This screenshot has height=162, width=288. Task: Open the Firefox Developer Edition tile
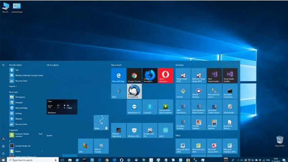coord(150,76)
